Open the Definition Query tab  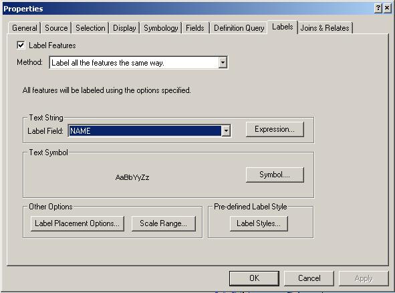(239, 27)
